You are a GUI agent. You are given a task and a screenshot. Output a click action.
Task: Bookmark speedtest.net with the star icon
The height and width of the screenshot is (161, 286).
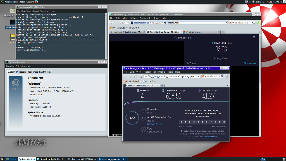tap(224, 23)
